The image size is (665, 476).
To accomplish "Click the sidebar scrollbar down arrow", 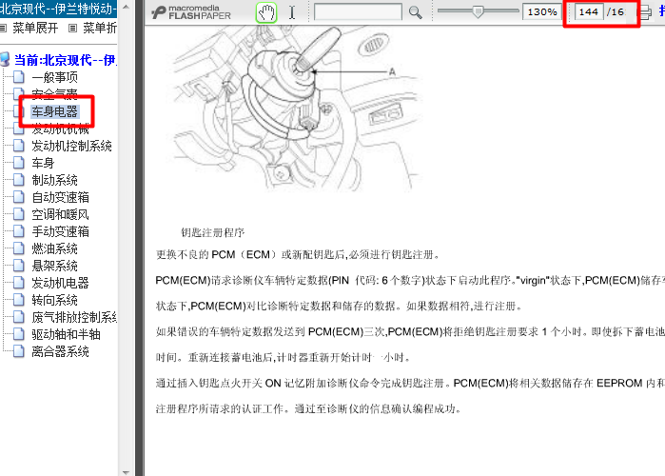I will (x=126, y=471).
